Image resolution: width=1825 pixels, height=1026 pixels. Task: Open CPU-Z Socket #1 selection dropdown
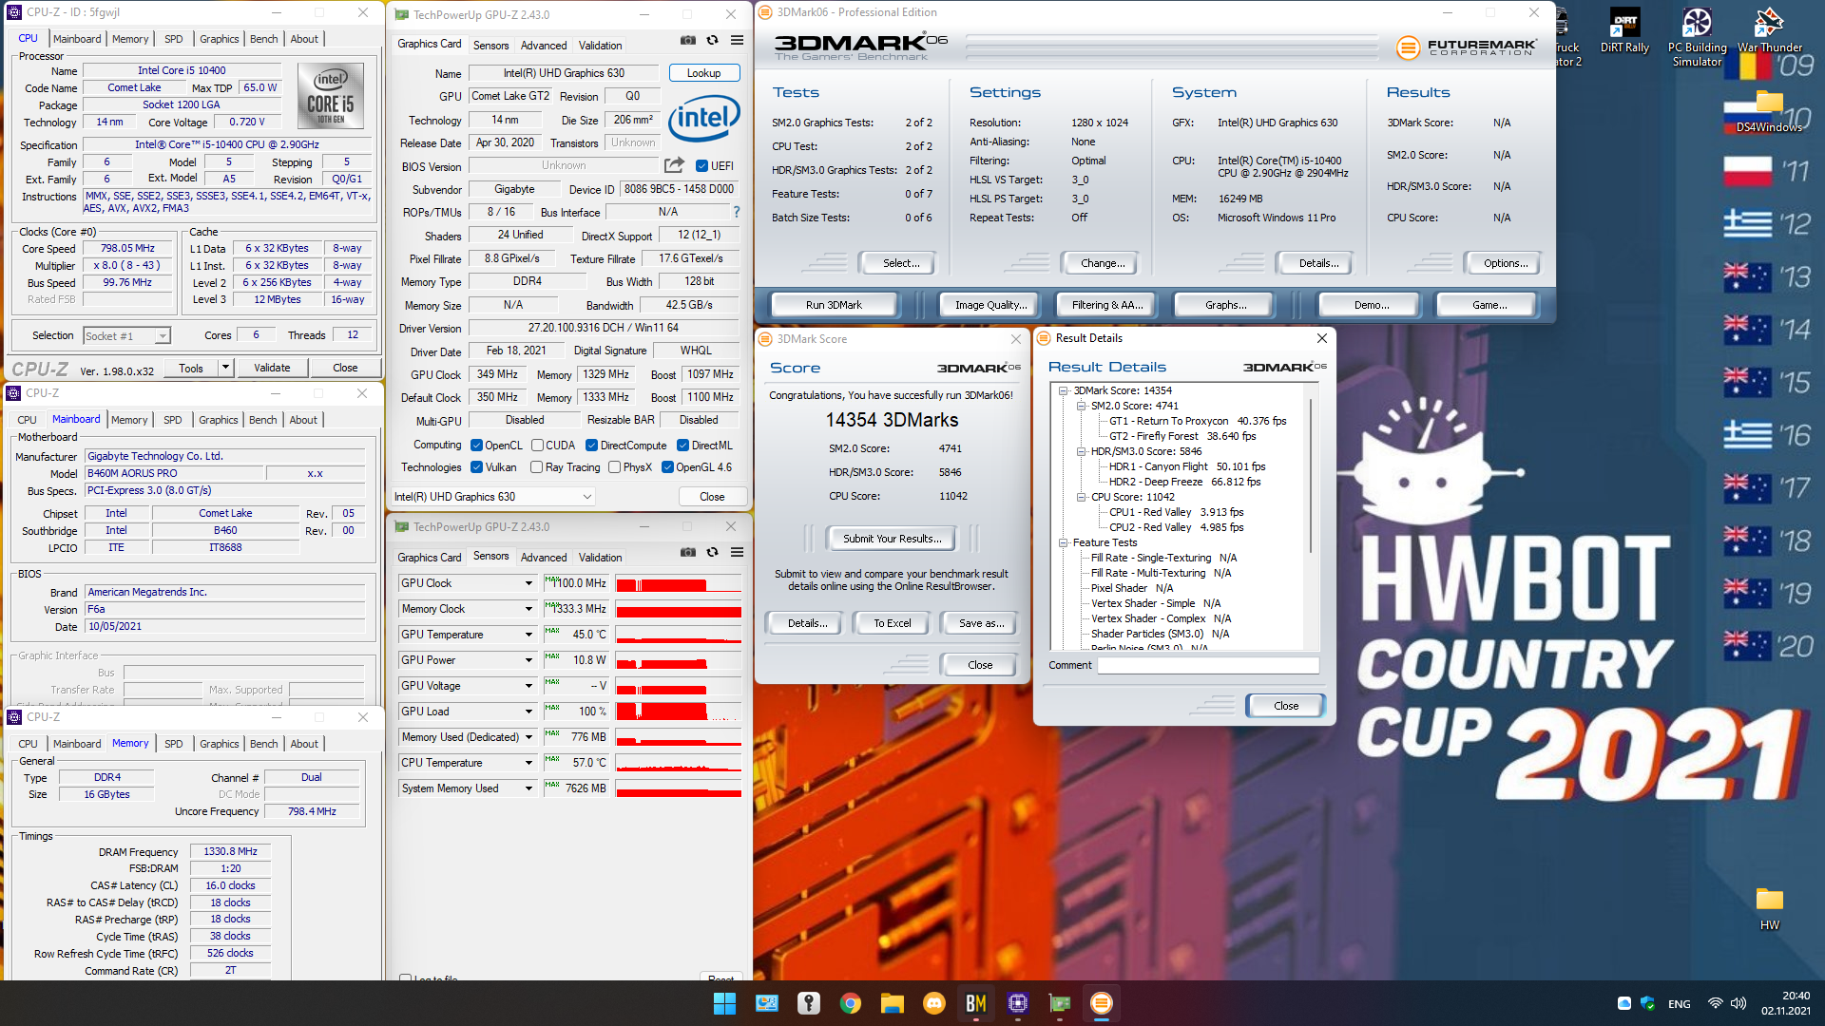point(126,336)
